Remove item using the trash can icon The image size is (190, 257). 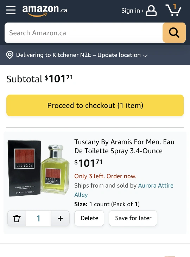[x=17, y=218]
